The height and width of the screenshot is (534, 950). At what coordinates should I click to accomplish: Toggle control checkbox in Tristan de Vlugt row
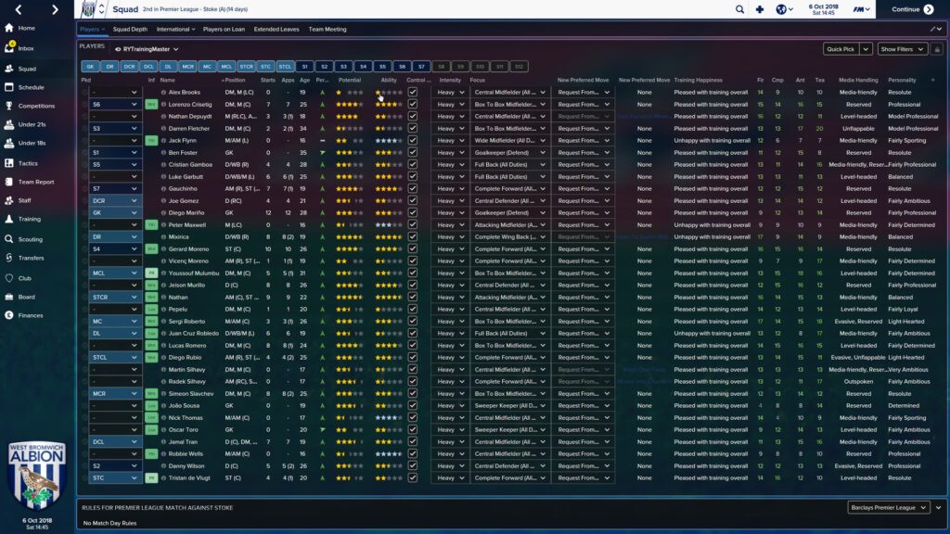413,477
